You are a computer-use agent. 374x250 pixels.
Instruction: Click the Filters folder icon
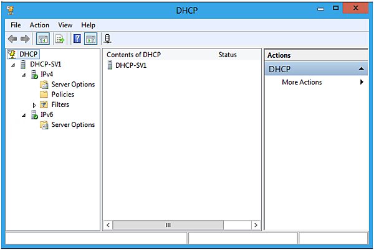coord(44,104)
